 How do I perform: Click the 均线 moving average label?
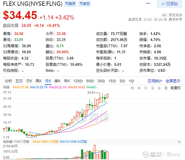(x=6, y=87)
